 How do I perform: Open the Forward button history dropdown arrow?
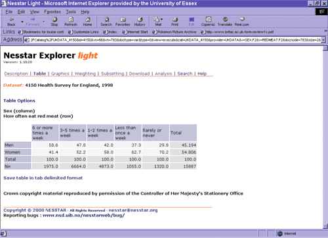point(44,22)
